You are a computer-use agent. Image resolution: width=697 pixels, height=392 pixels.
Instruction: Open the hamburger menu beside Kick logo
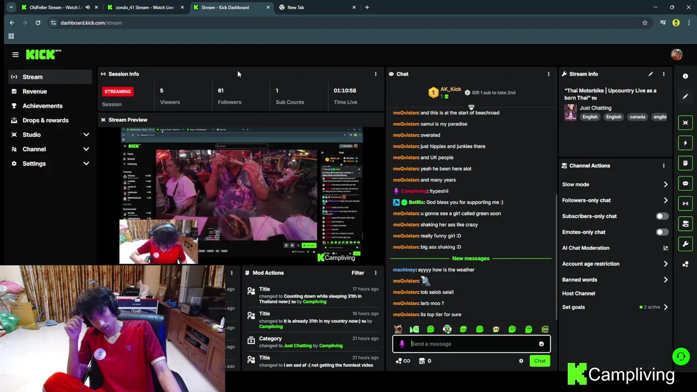coord(15,54)
